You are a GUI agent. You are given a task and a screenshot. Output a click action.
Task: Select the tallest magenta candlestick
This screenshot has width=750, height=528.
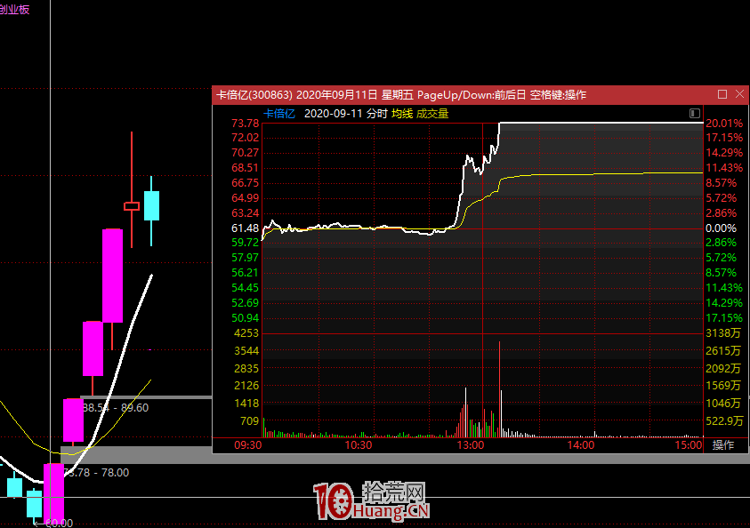coord(112,276)
